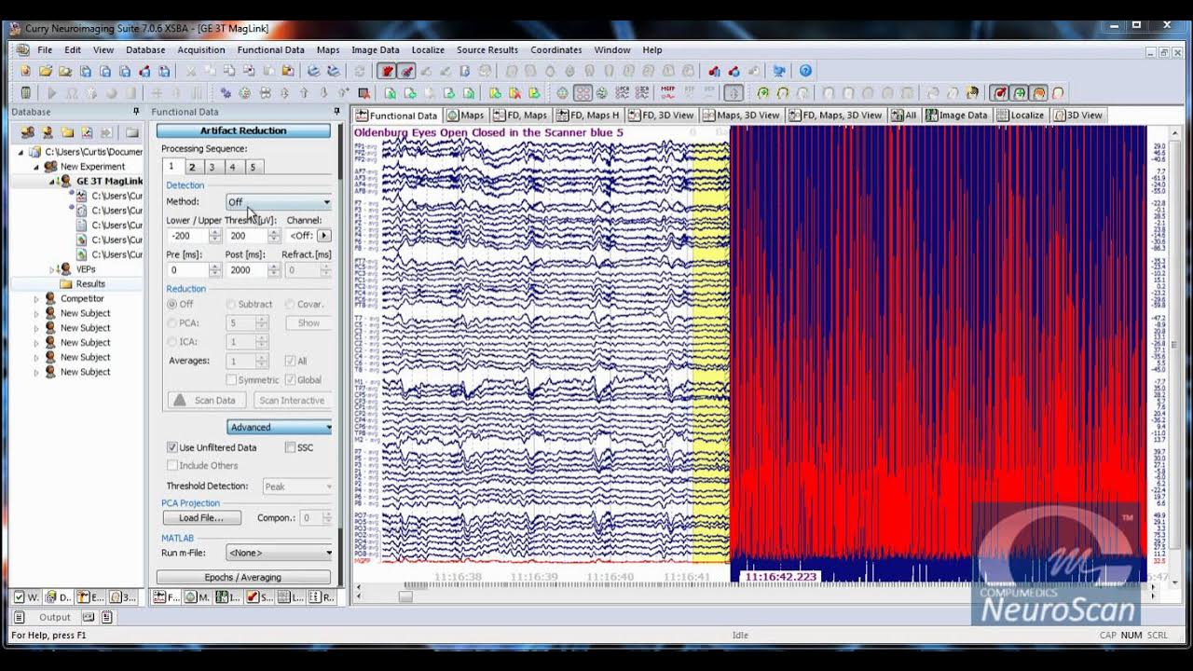Image resolution: width=1193 pixels, height=671 pixels.
Task: Check the Include Others checkbox
Action: coord(171,465)
